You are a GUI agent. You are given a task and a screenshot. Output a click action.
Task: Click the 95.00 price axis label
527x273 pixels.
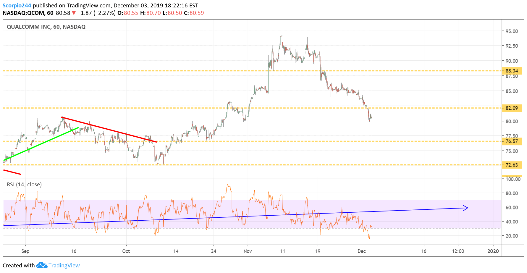click(512, 31)
